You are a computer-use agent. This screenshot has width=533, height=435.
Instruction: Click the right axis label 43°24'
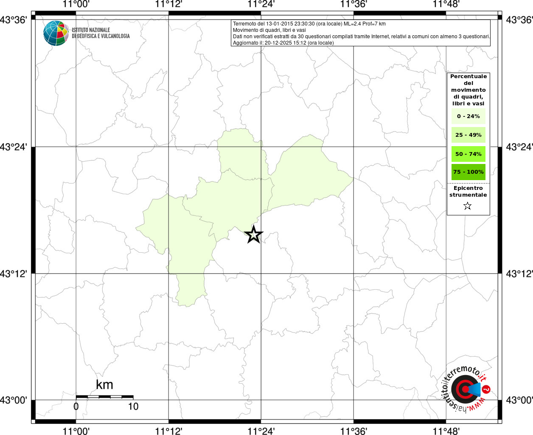(x=519, y=147)
